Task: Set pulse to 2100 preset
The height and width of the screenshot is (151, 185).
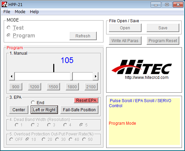Action: pyautogui.click(x=91, y=87)
